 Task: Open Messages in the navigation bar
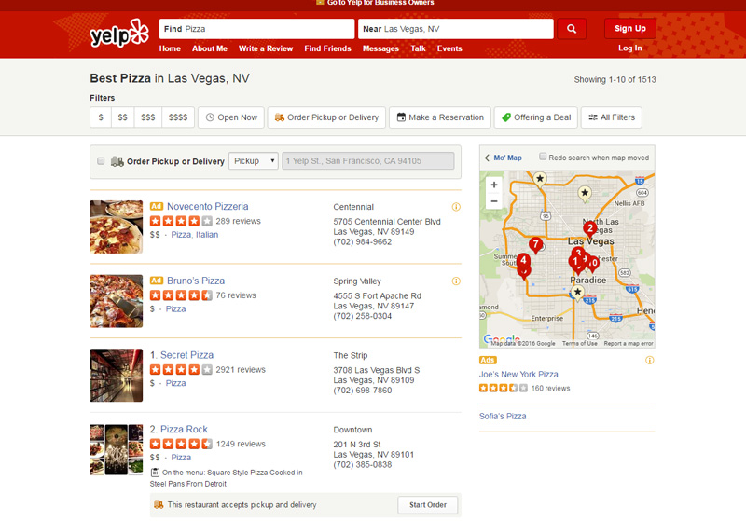(x=380, y=48)
